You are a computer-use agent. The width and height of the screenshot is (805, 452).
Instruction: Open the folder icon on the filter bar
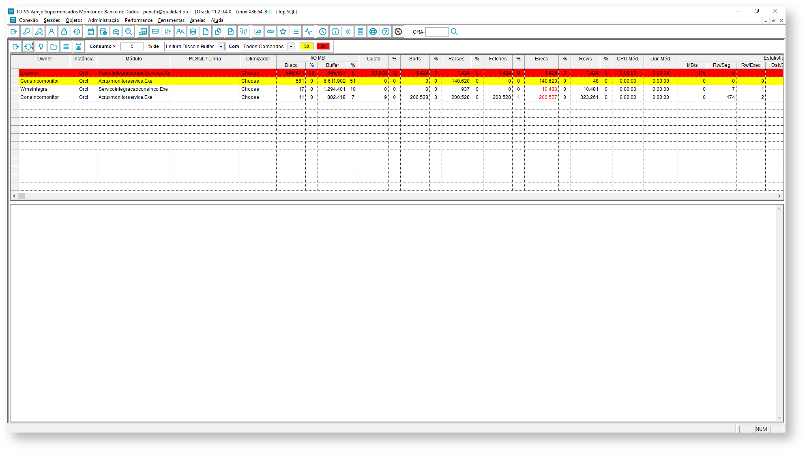coord(53,46)
